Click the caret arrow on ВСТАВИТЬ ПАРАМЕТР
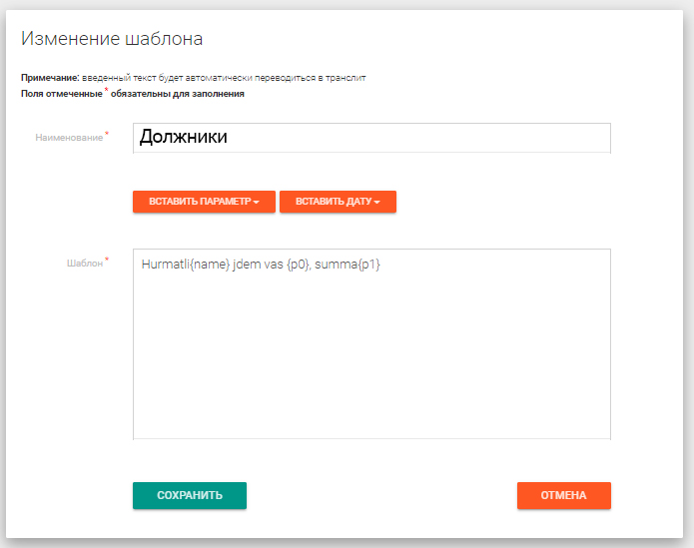This screenshot has width=694, height=548. [257, 203]
